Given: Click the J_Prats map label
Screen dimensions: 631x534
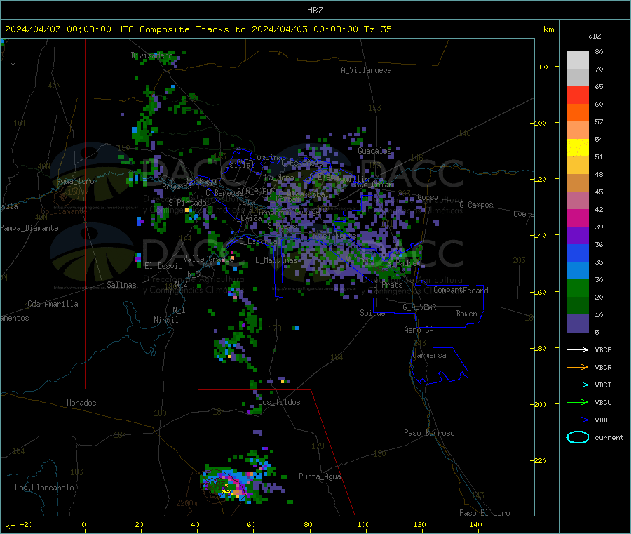Looking at the screenshot, I should pos(388,284).
